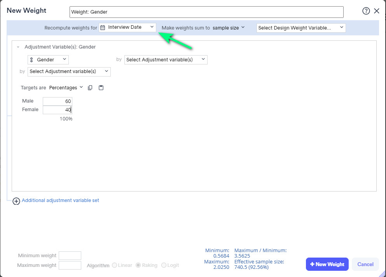Screen dimensions: 386x277
Task: Click the Maximum 2.0250 value
Action: coord(221,267)
